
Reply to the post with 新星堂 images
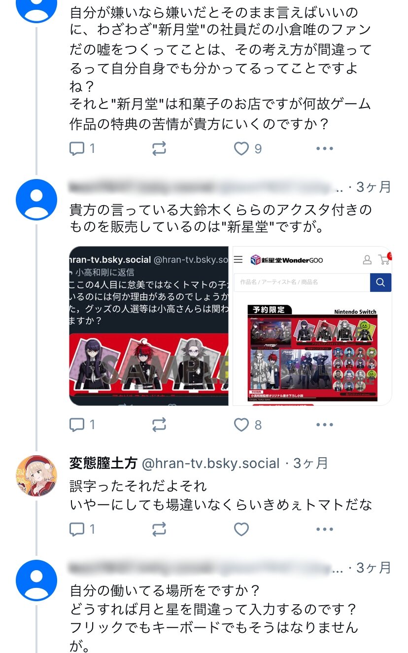pos(82,424)
